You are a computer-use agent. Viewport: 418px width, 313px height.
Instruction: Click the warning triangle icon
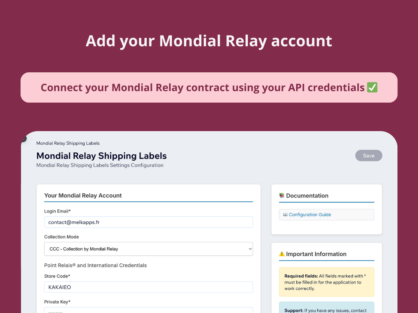pos(282,254)
